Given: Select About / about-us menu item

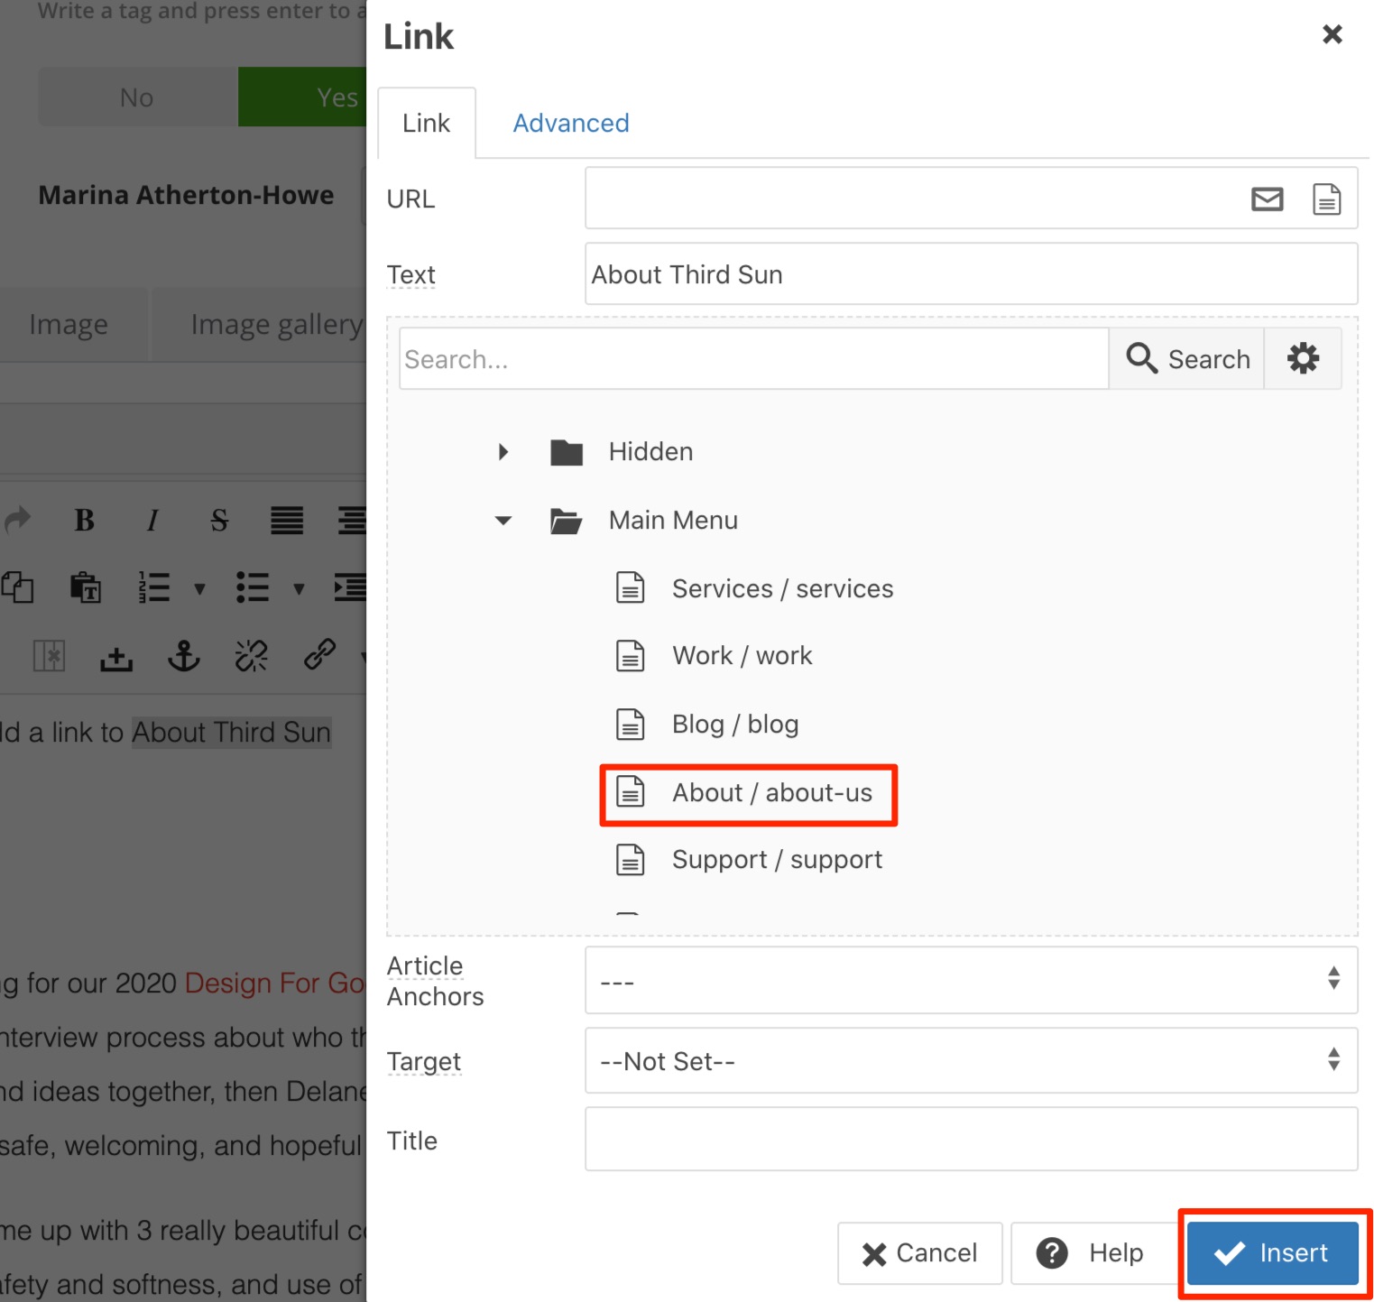Looking at the screenshot, I should [x=771, y=793].
